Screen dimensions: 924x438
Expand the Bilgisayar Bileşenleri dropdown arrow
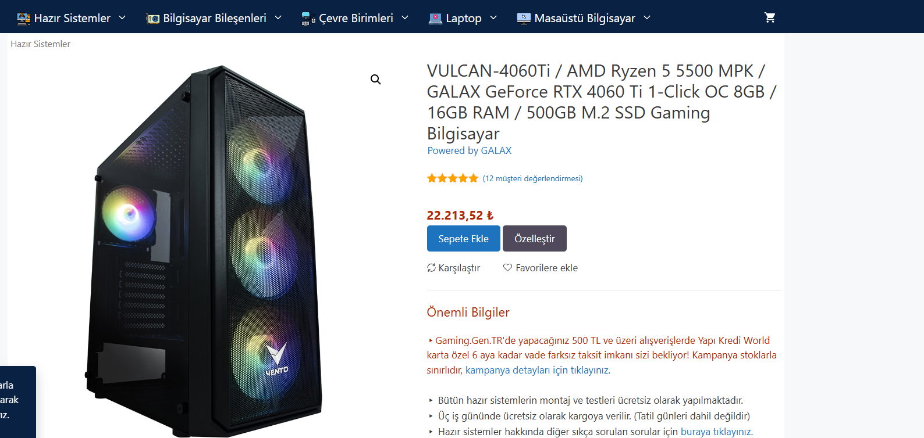click(278, 18)
